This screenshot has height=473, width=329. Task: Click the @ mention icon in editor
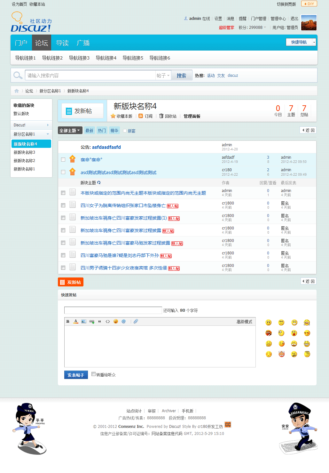click(x=124, y=321)
